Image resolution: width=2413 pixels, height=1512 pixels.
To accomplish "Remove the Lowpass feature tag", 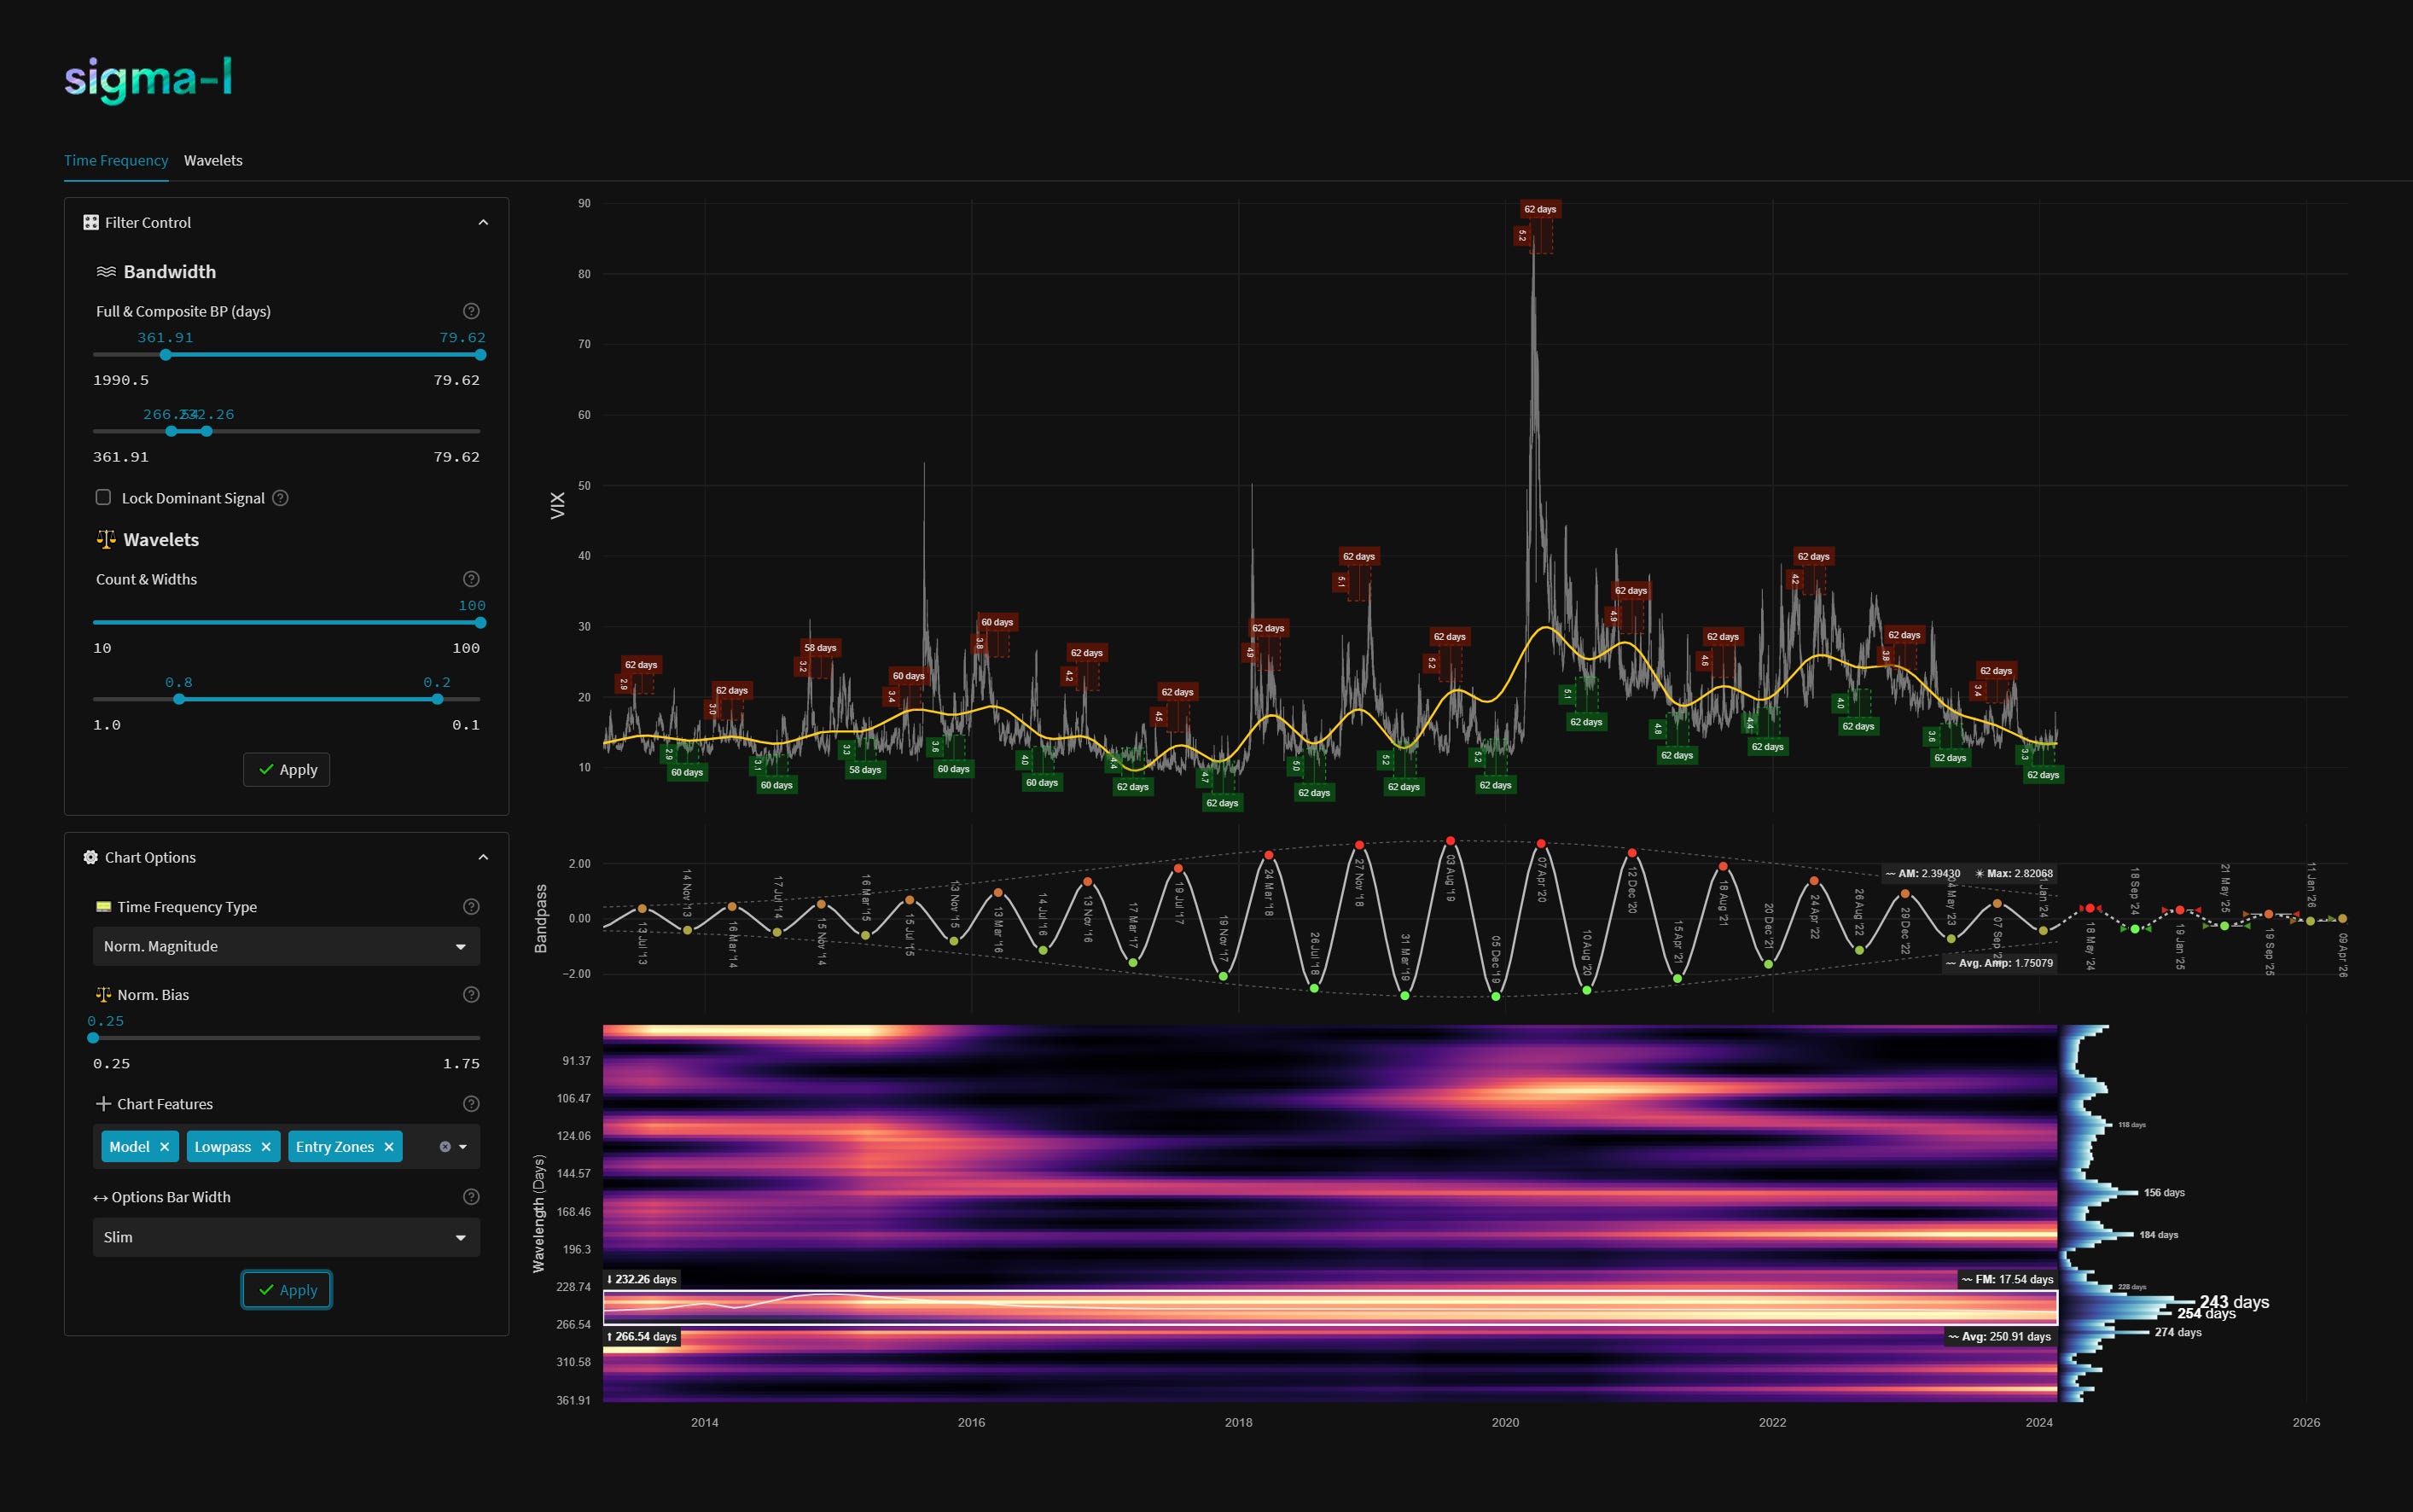I will 266,1147.
